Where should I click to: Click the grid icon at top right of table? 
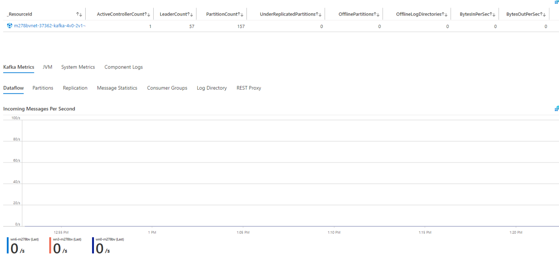[x=556, y=2]
